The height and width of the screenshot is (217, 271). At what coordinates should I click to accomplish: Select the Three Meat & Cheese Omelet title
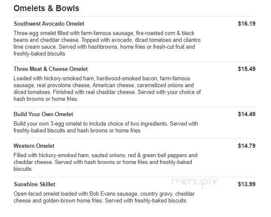(x=51, y=69)
